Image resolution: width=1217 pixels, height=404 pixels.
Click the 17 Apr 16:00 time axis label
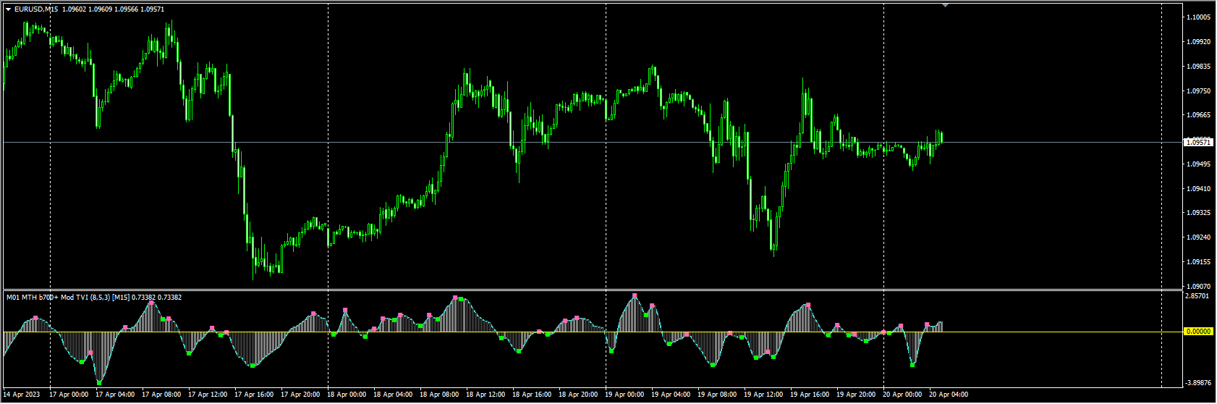(254, 395)
